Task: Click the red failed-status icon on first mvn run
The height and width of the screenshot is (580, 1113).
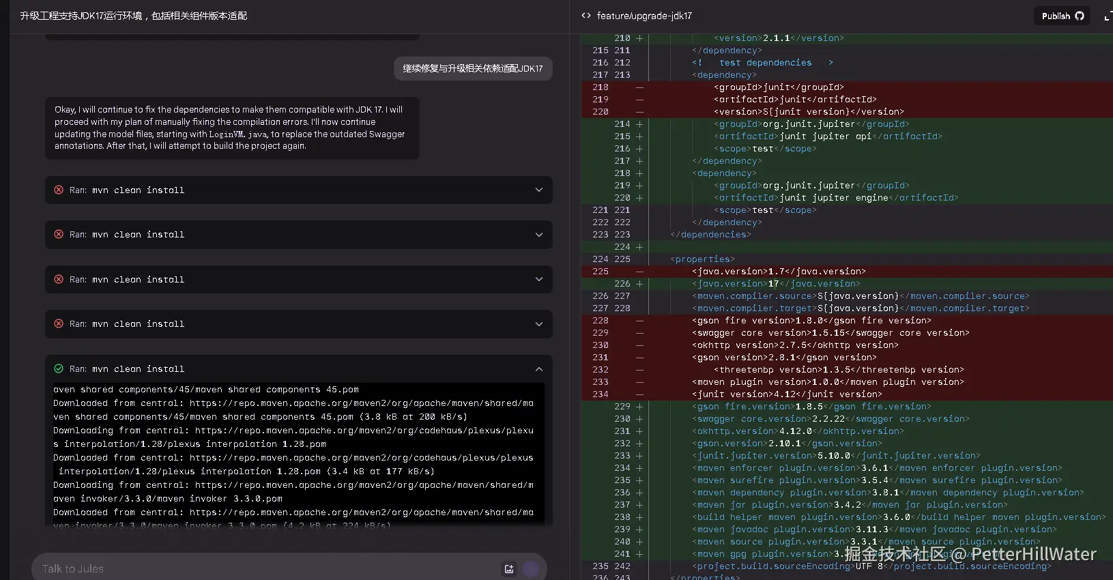Action: pyautogui.click(x=59, y=190)
